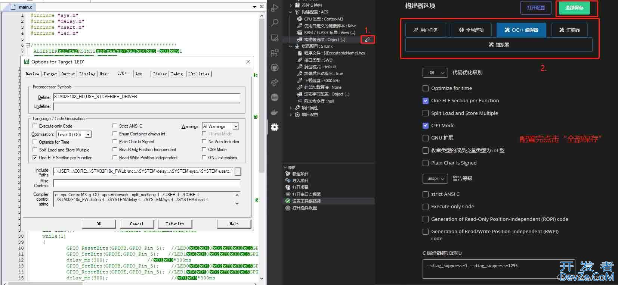Image resolution: width=618 pixels, height=285 pixels.
Task: Switch to the Debug tab in Keil dialog
Action: coord(177,74)
